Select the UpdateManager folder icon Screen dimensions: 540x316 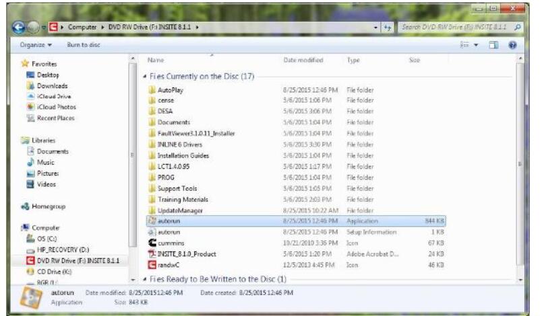pyautogui.click(x=152, y=210)
